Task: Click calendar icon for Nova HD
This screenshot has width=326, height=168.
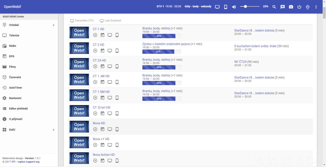Action: [x=102, y=129]
